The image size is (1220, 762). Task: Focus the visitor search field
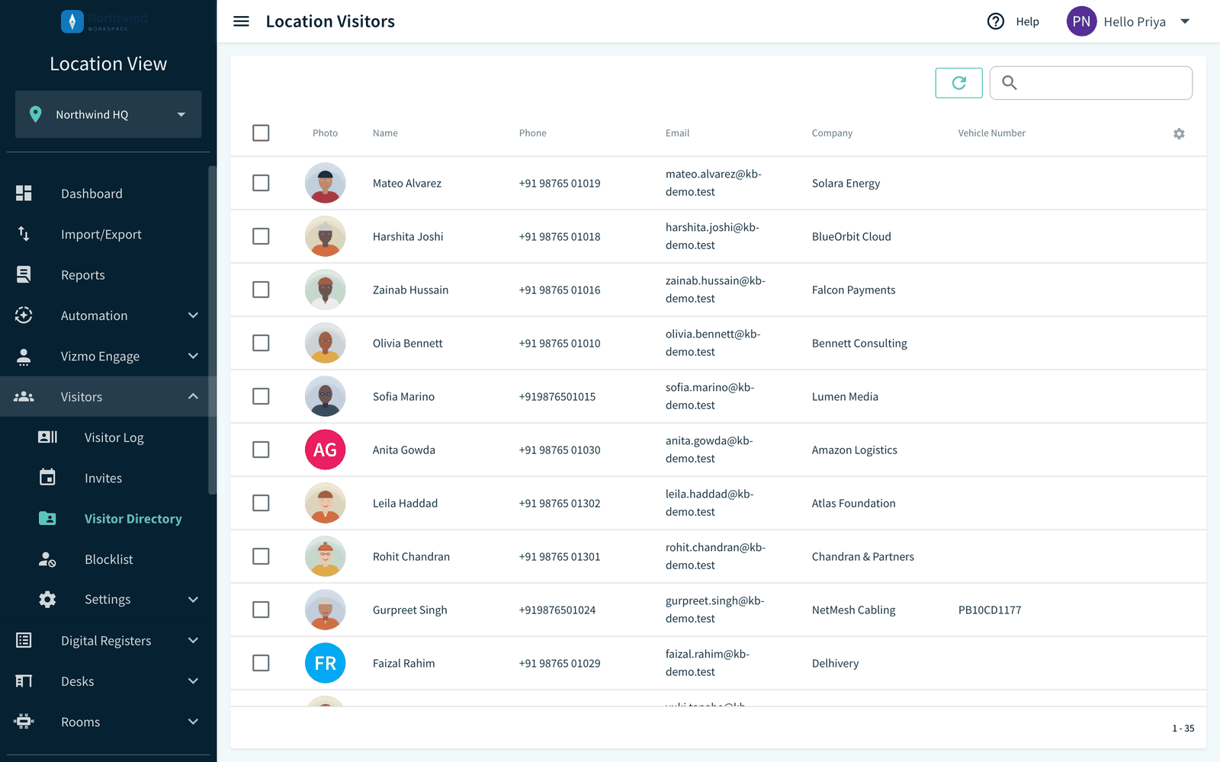pos(1091,82)
